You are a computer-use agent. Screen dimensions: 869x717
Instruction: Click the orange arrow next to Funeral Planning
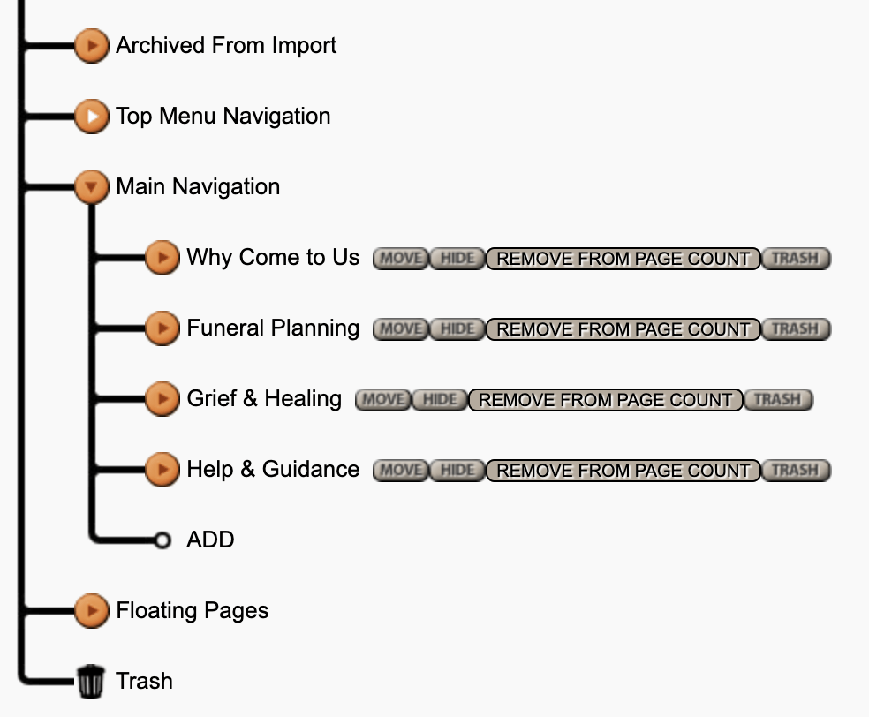[162, 328]
